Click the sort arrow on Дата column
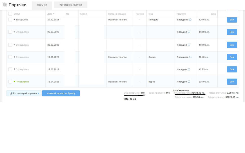 point(54,14)
